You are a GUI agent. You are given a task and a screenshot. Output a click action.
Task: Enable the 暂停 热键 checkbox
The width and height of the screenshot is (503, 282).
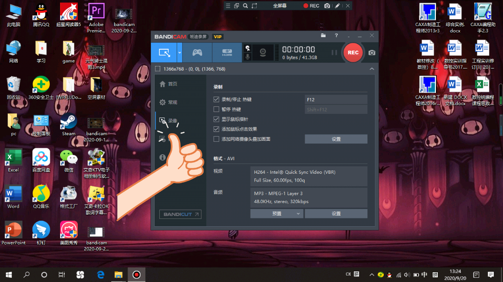(x=216, y=110)
